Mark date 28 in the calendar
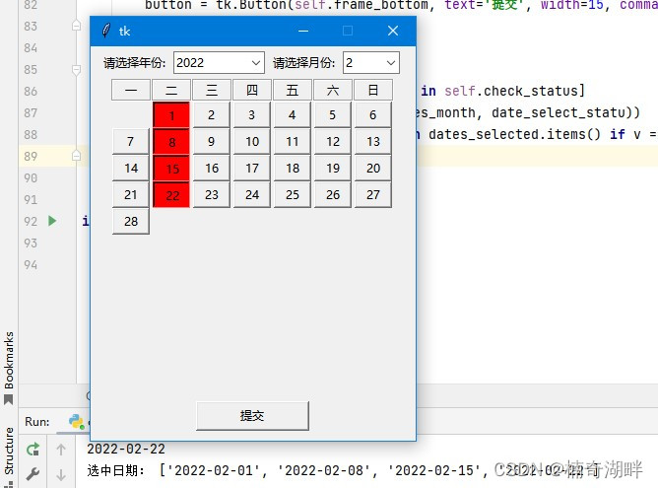658x488 pixels. [x=131, y=222]
